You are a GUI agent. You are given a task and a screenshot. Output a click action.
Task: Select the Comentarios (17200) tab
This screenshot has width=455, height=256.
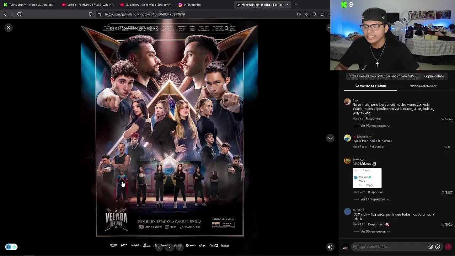pos(370,86)
